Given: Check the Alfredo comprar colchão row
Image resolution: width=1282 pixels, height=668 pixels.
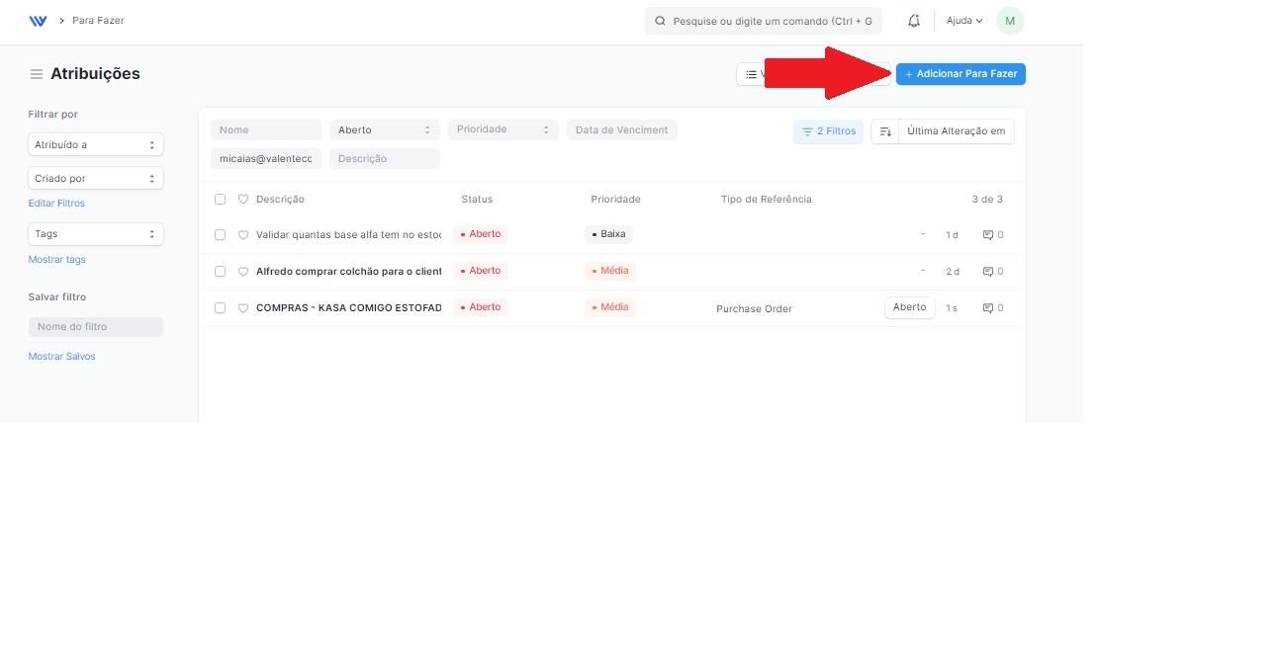Looking at the screenshot, I should pos(220,272).
